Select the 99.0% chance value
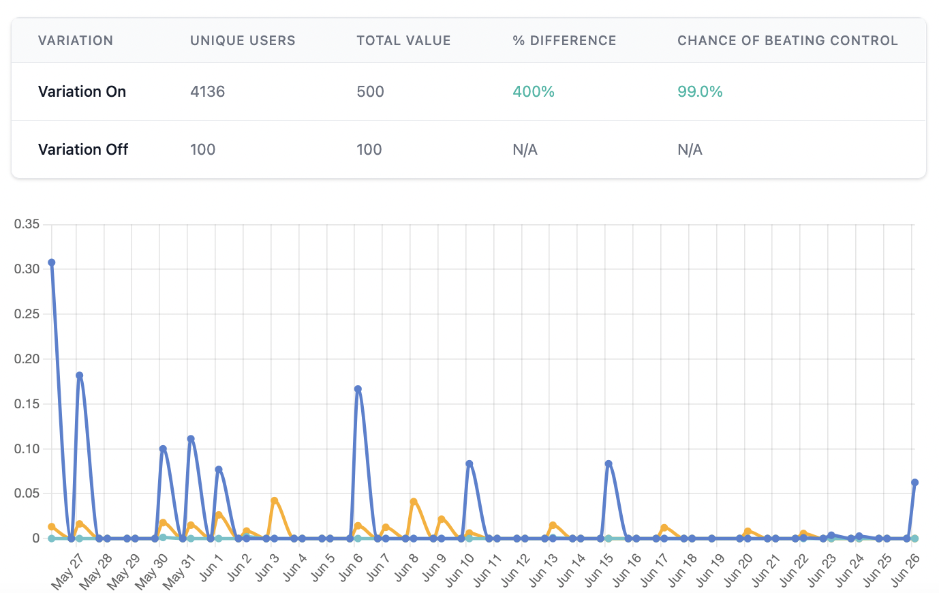Image resolution: width=939 pixels, height=593 pixels. pyautogui.click(x=700, y=91)
